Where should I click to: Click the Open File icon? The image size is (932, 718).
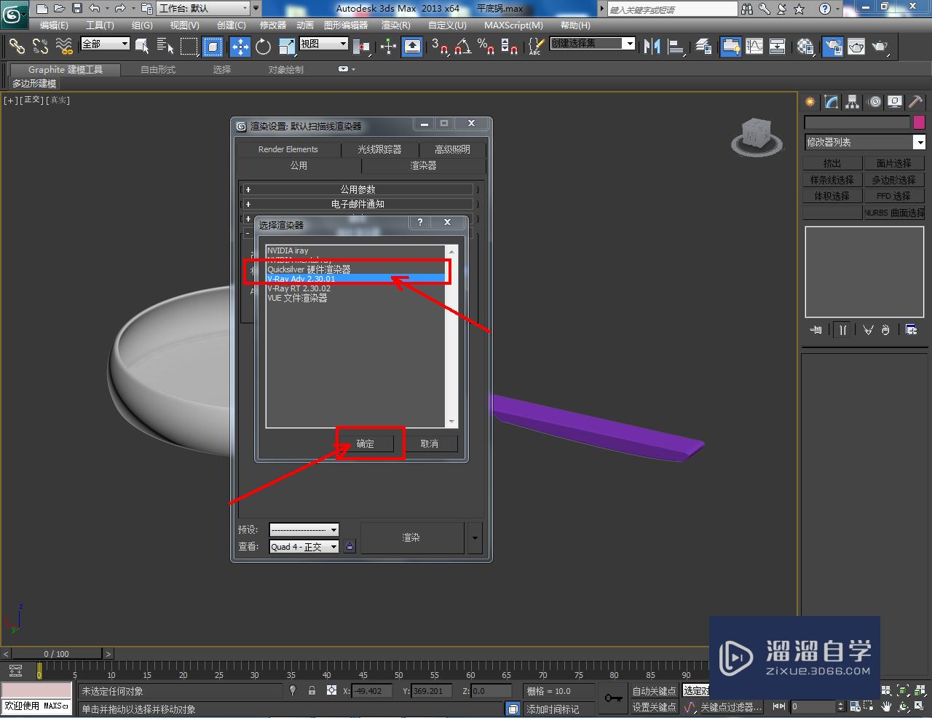[x=59, y=9]
